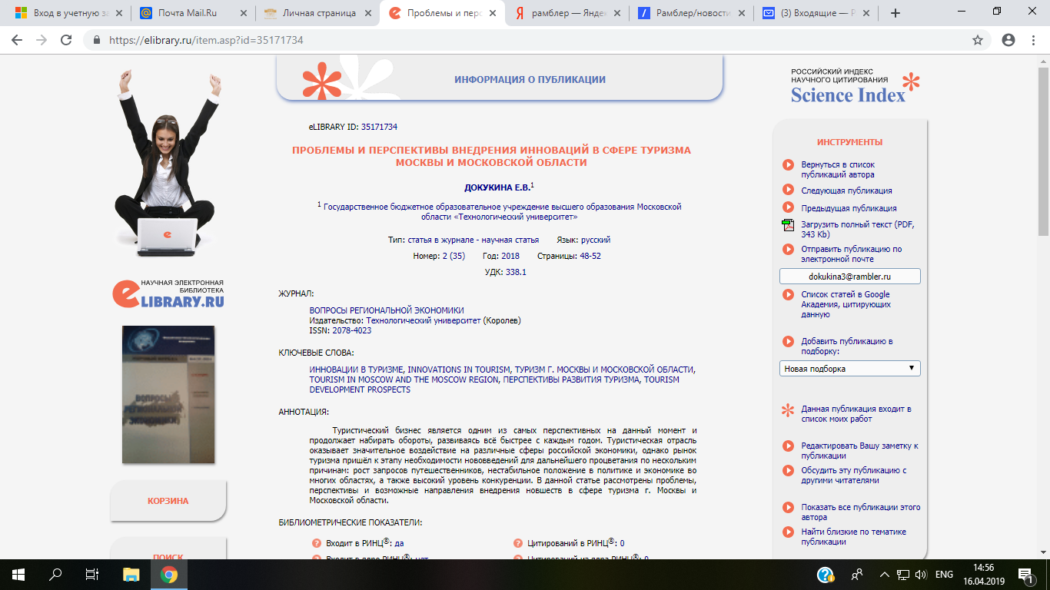Click the volume icon in system tray
The image size is (1050, 590).
click(922, 575)
